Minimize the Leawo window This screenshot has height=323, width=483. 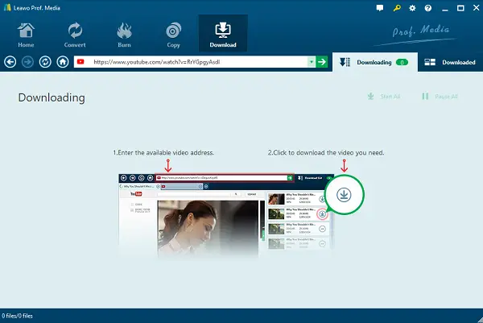pos(445,9)
